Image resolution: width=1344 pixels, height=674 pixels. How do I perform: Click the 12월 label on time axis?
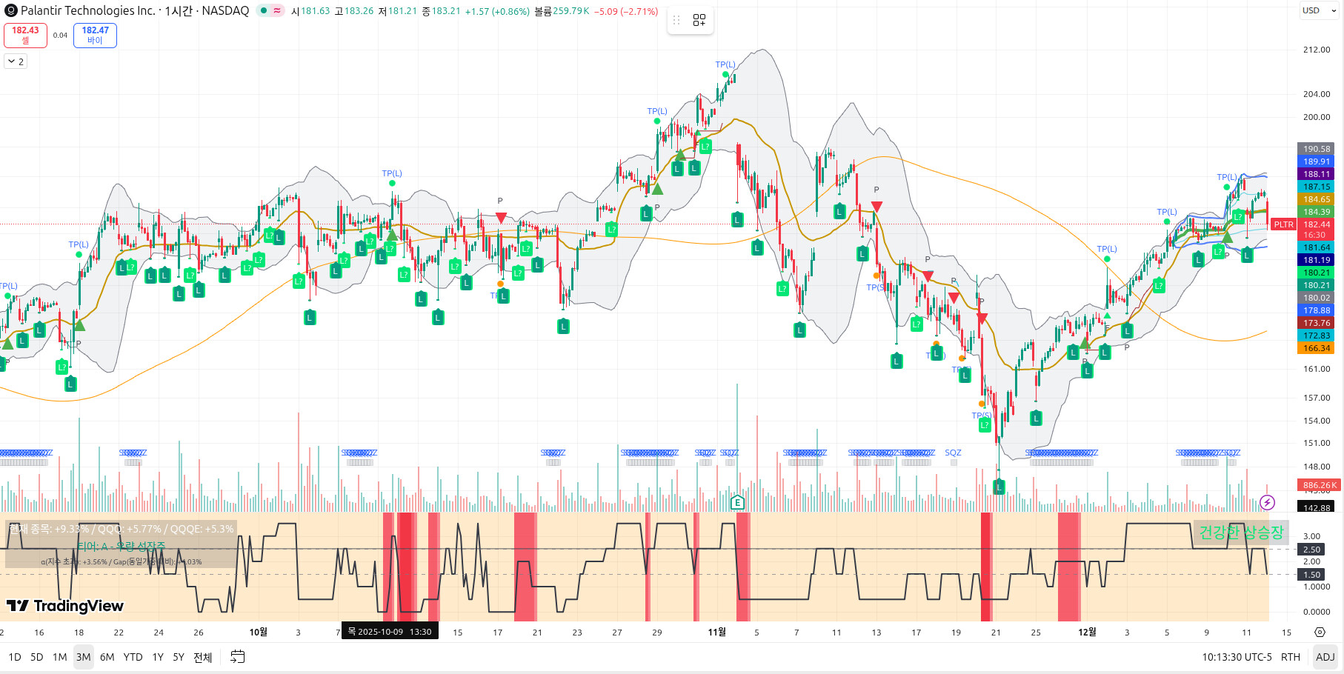coord(1087,632)
